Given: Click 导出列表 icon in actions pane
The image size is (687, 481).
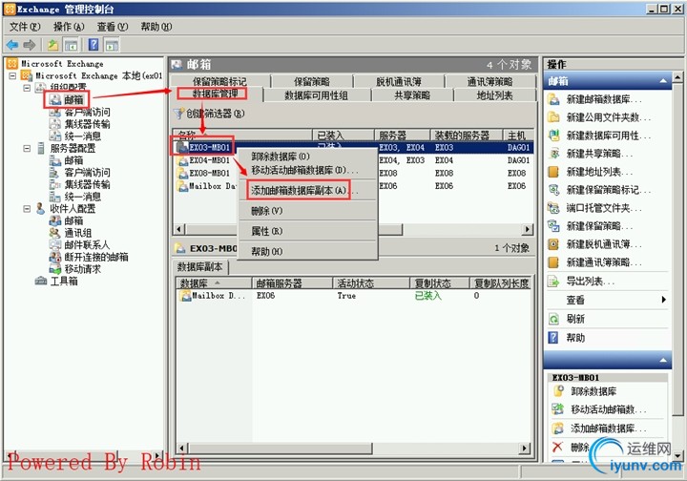Looking at the screenshot, I should [x=553, y=281].
